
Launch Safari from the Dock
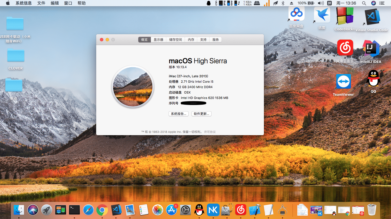pyautogui.click(x=88, y=210)
